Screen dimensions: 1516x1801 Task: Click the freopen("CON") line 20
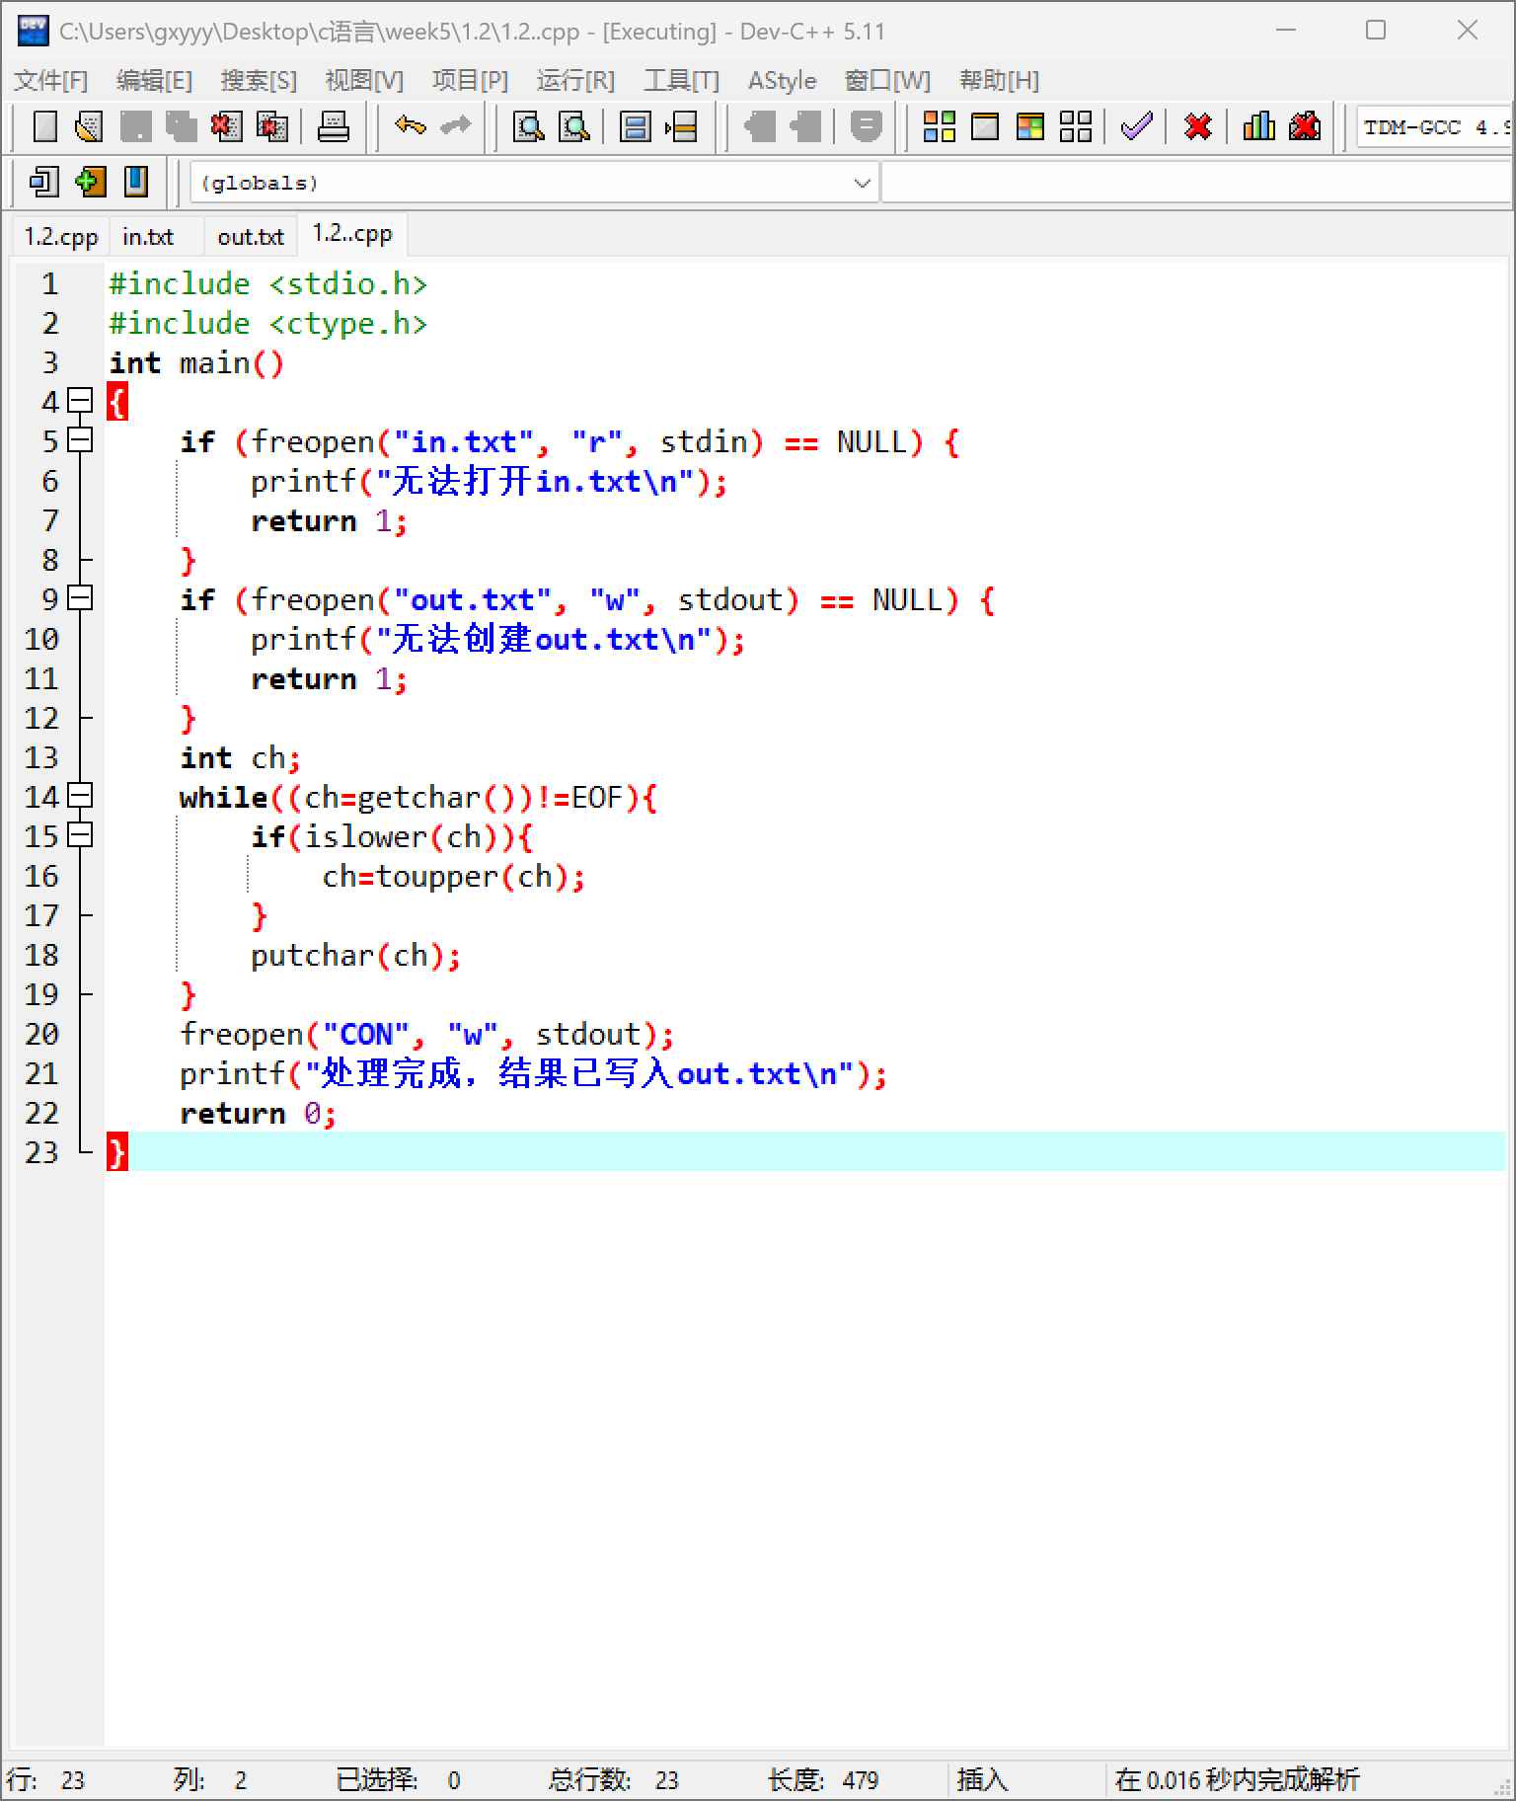click(426, 1034)
